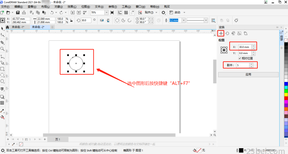
Task: Open Size transform icon in docker
Action: coord(239,33)
